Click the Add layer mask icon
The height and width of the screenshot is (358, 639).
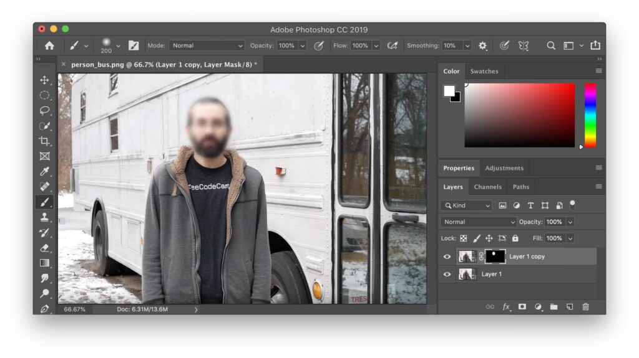point(522,307)
